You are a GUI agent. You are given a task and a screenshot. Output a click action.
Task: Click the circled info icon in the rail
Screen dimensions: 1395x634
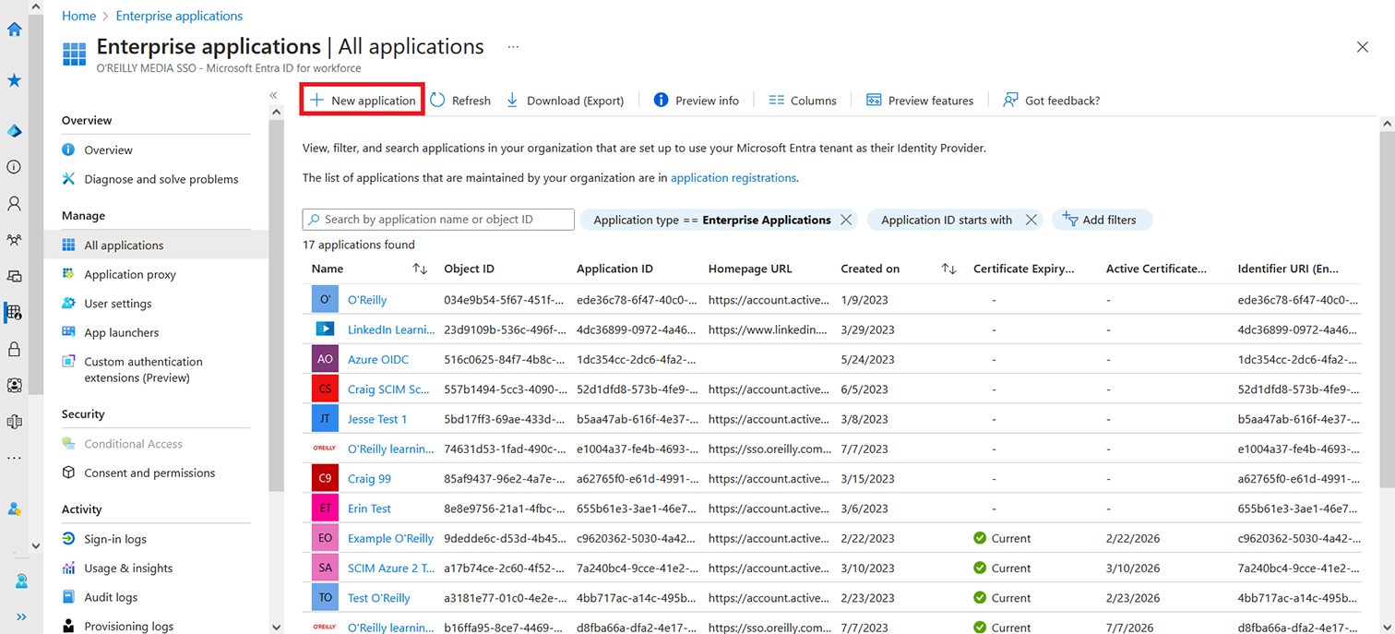(x=14, y=167)
